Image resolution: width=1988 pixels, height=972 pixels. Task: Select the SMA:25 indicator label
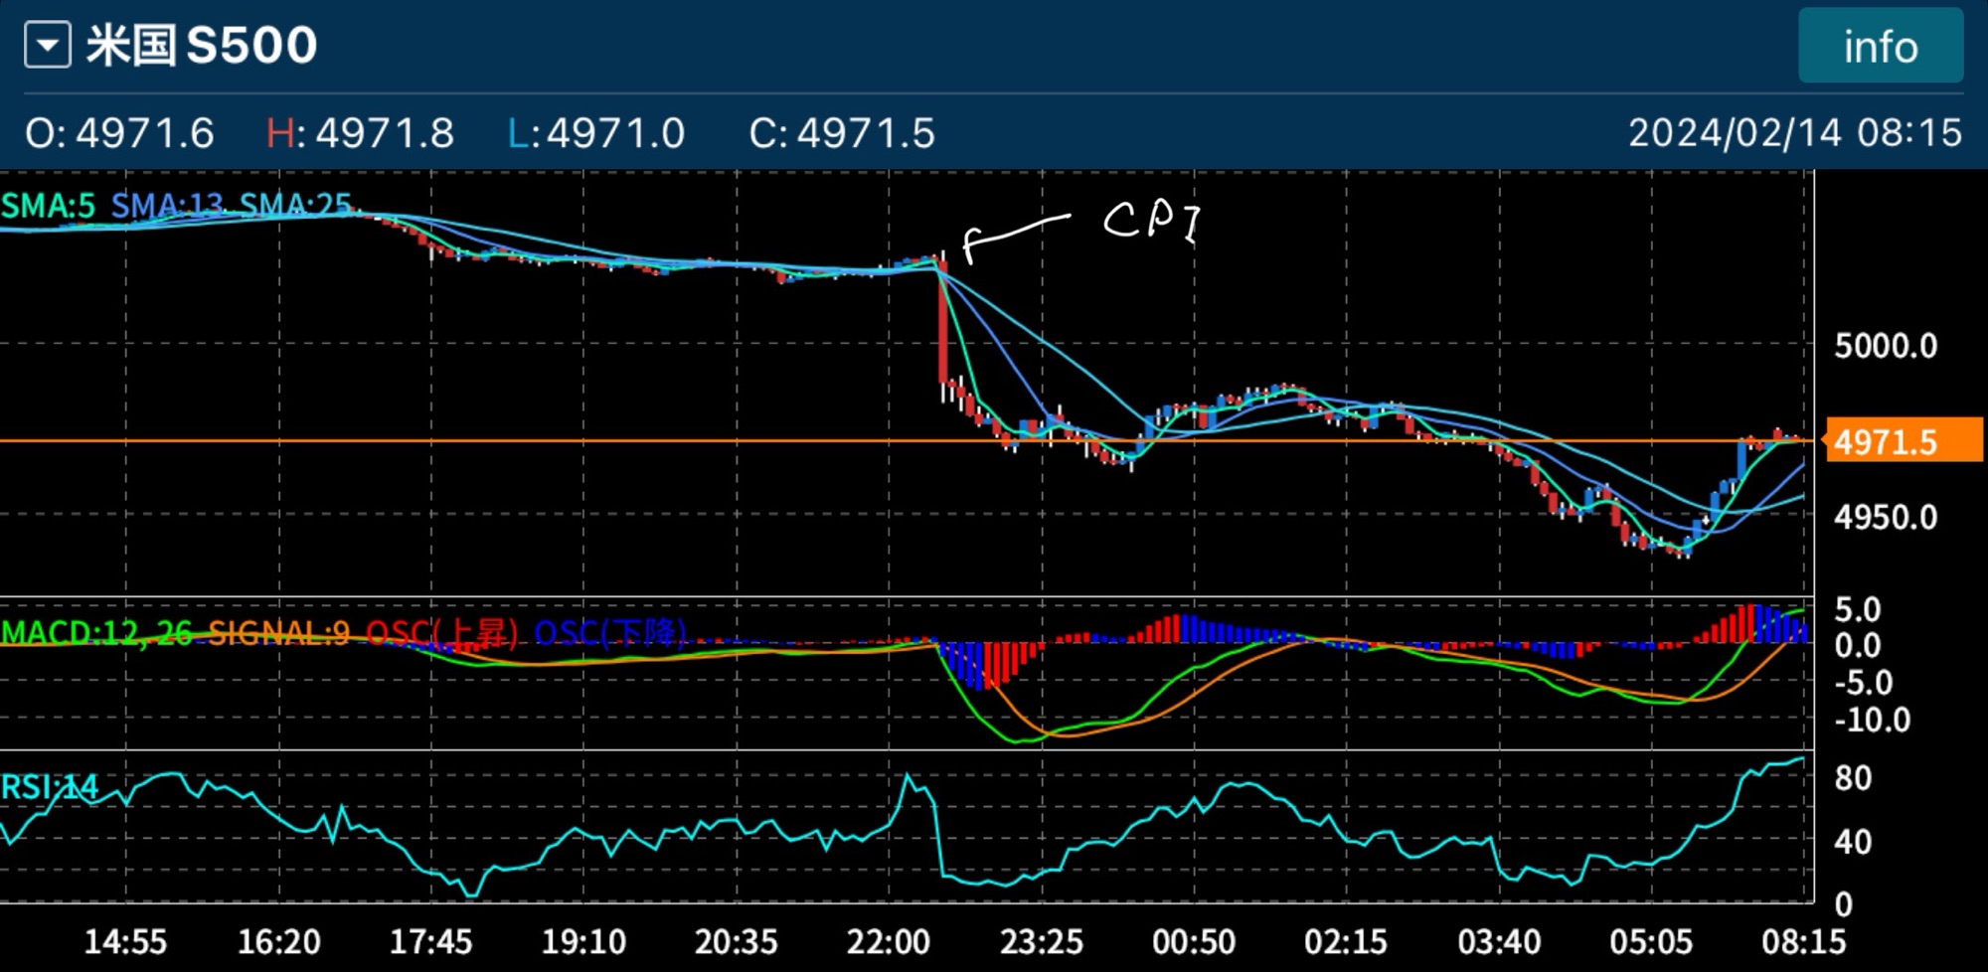tap(295, 206)
